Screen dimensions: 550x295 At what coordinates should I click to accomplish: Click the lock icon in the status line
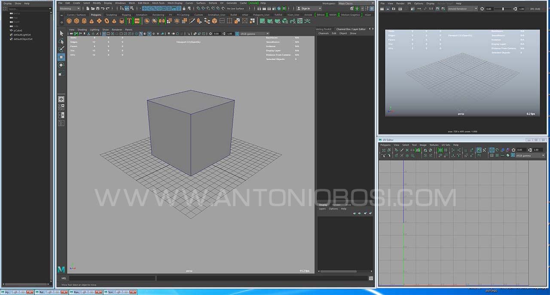[184, 9]
